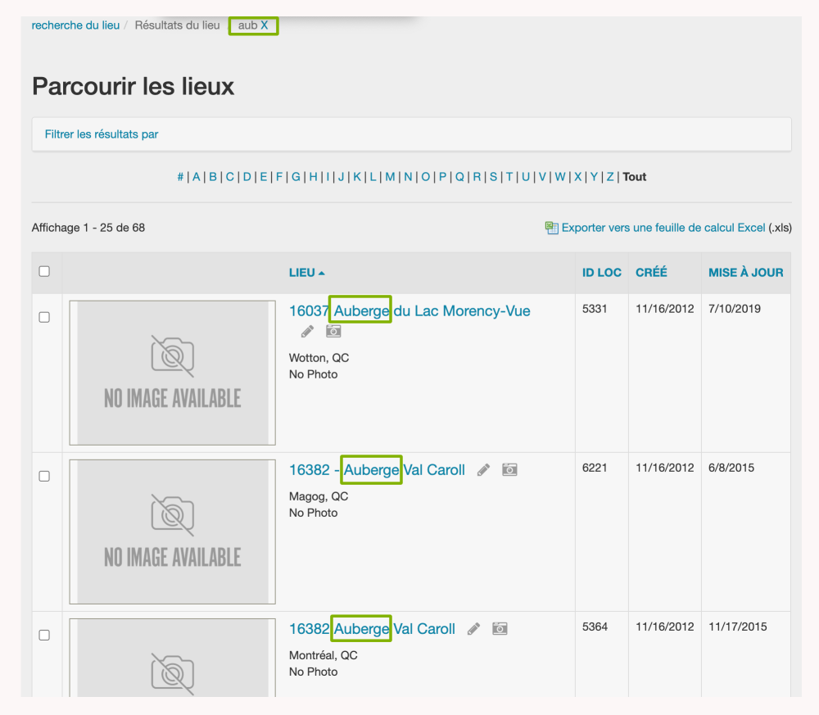Filter places by letter L
819x715 pixels.
click(373, 177)
